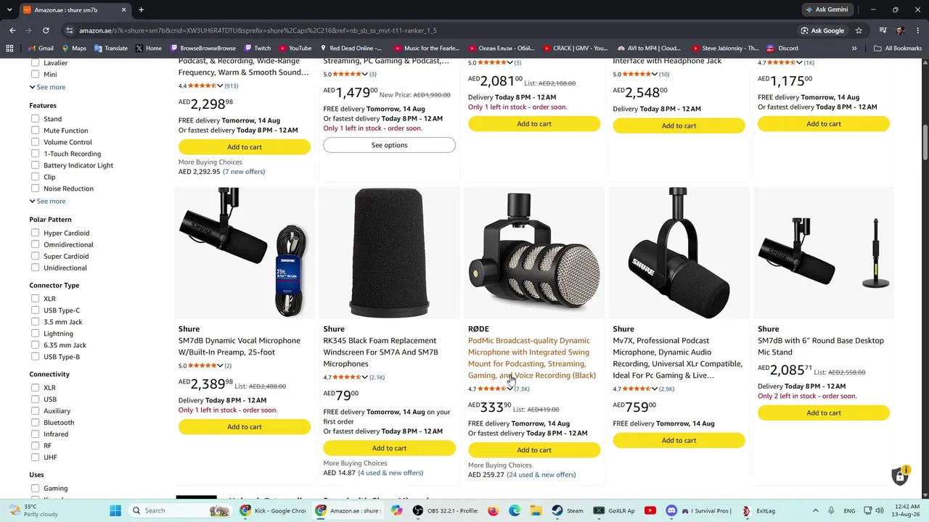
Task: Open the YouTube bookmark
Action: click(295, 49)
